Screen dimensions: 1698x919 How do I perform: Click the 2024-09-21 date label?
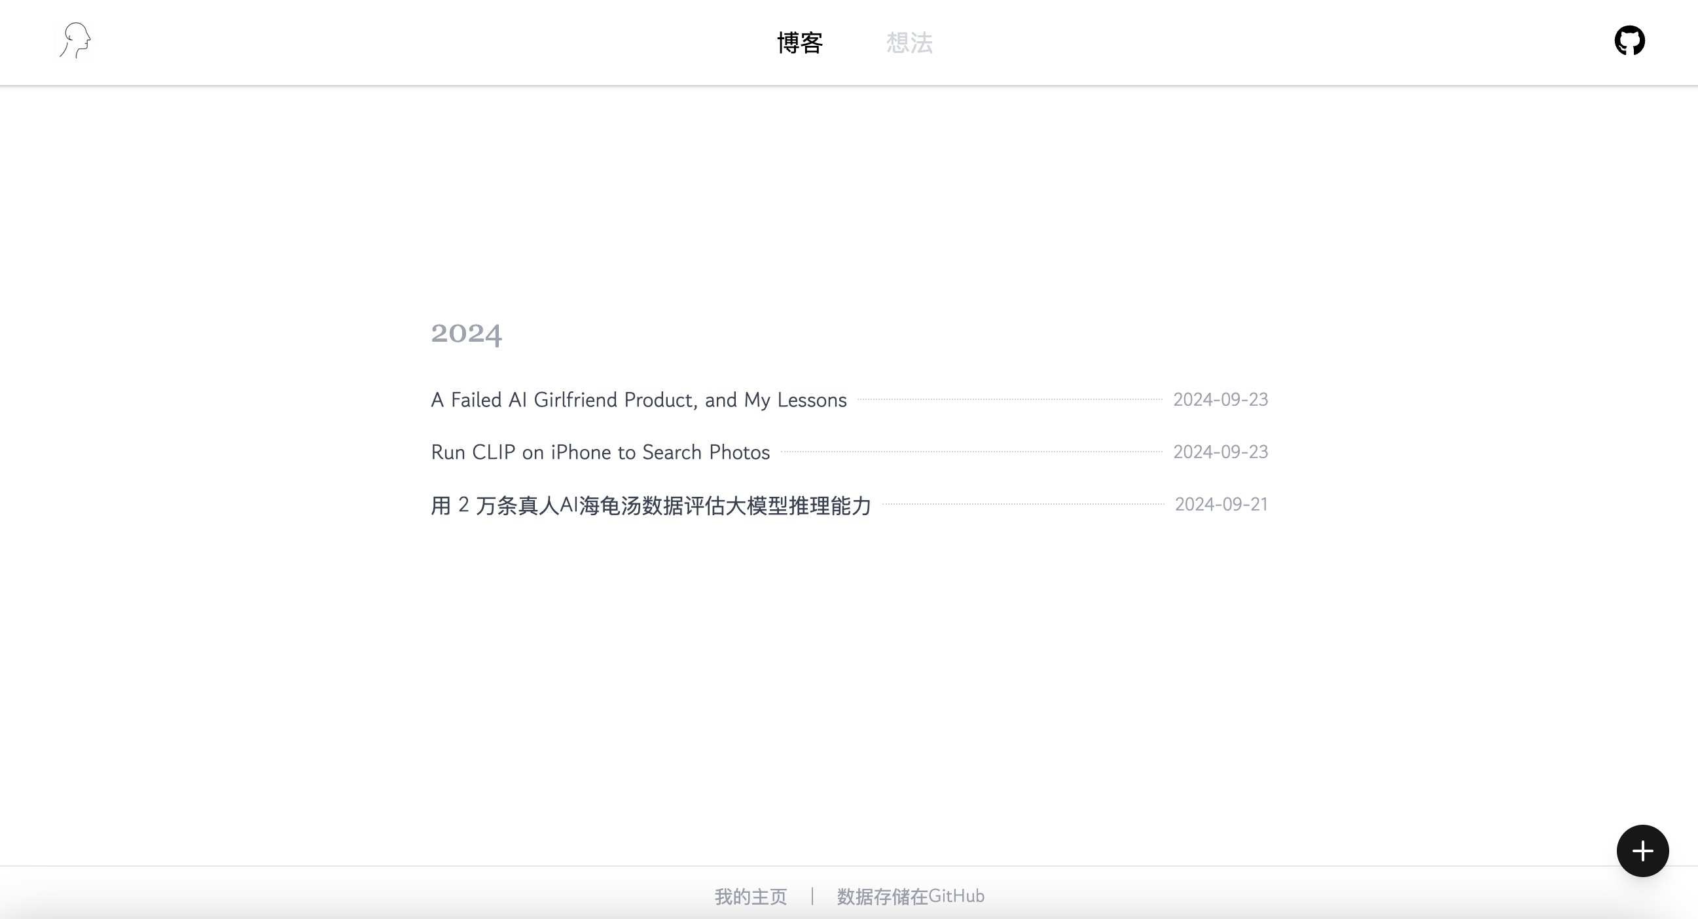(1221, 504)
